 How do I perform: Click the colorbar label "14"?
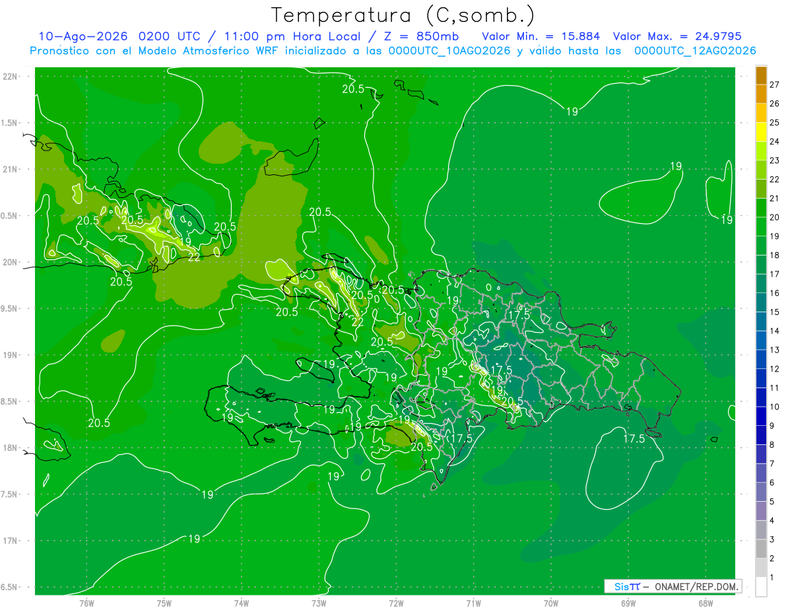[x=775, y=331]
